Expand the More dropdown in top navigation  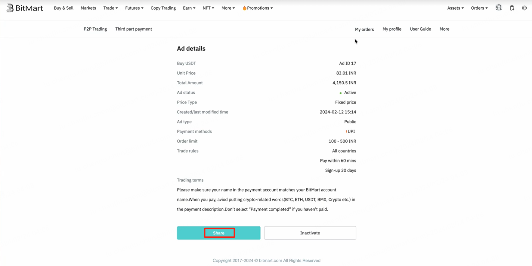[228, 8]
